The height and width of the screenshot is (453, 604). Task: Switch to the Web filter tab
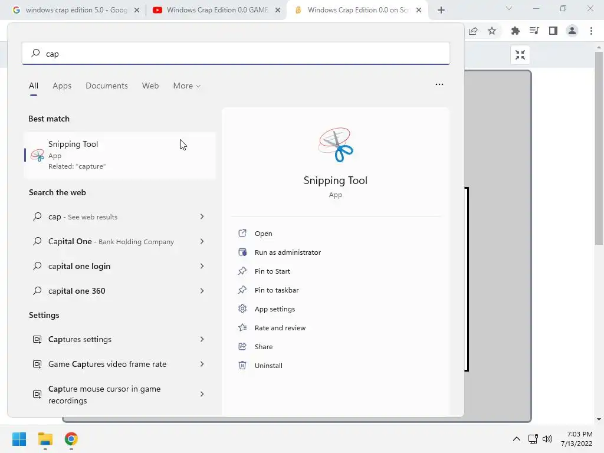150,86
